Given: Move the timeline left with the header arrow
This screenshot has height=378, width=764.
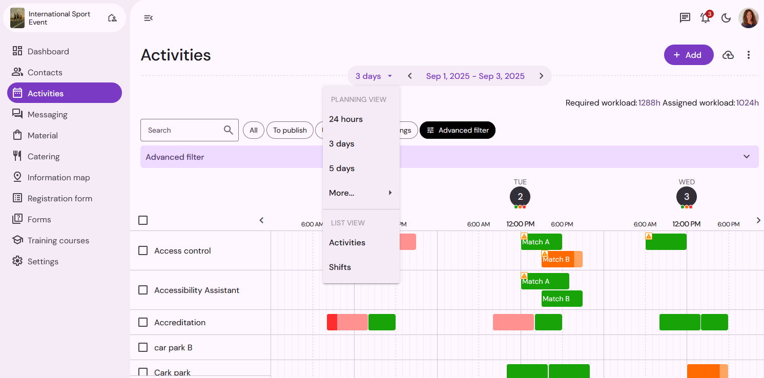Looking at the screenshot, I should pos(261,220).
